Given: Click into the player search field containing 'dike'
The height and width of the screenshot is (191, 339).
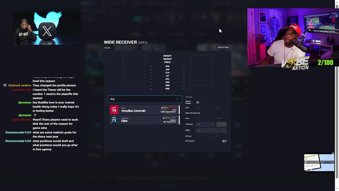Looking at the screenshot, I should pyautogui.click(x=145, y=99).
